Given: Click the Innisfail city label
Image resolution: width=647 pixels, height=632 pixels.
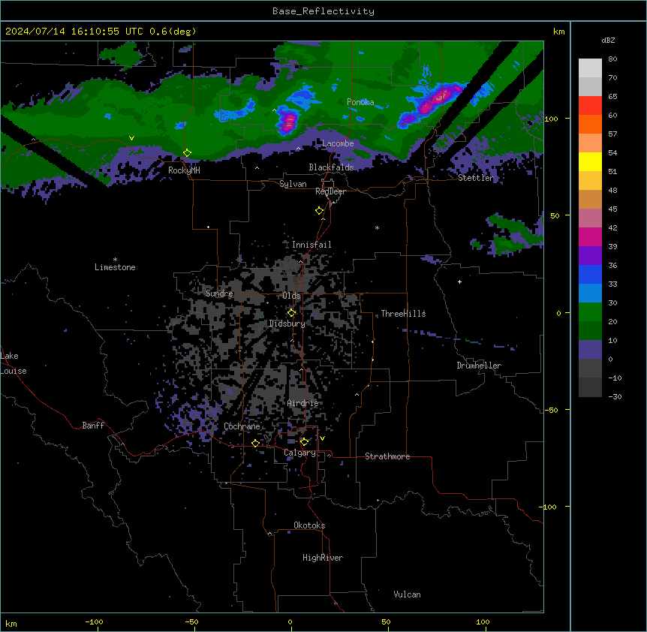Looking at the screenshot, I should (x=311, y=245).
